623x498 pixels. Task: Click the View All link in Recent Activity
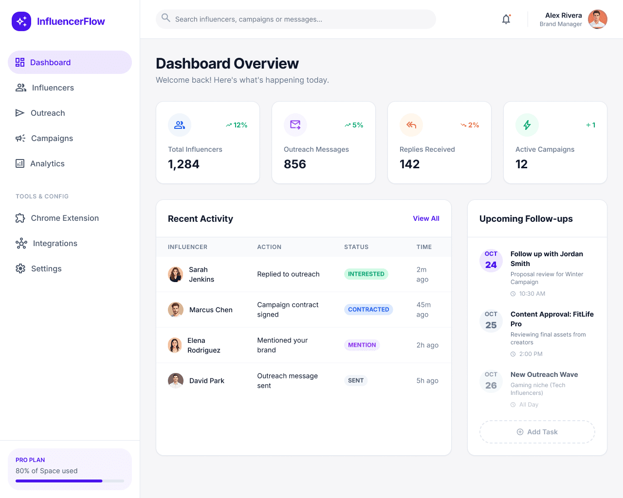tap(426, 218)
